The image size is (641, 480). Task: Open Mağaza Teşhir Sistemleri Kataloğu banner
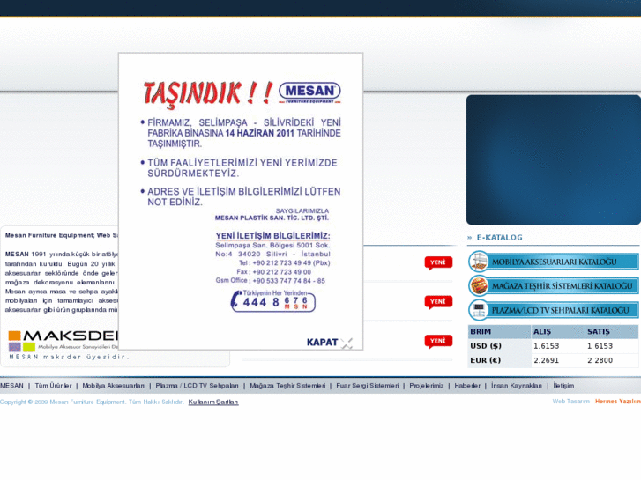(553, 286)
